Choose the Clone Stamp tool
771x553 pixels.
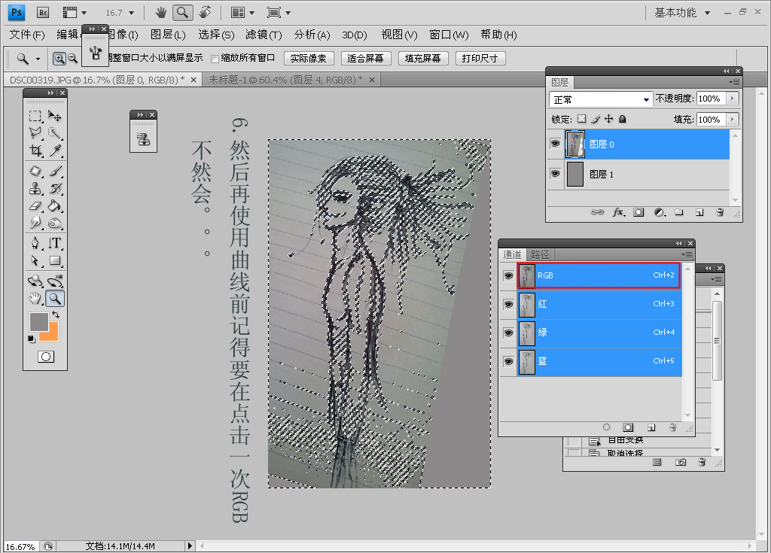coord(35,188)
